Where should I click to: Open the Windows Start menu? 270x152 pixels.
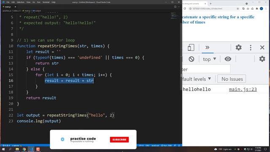3,149
